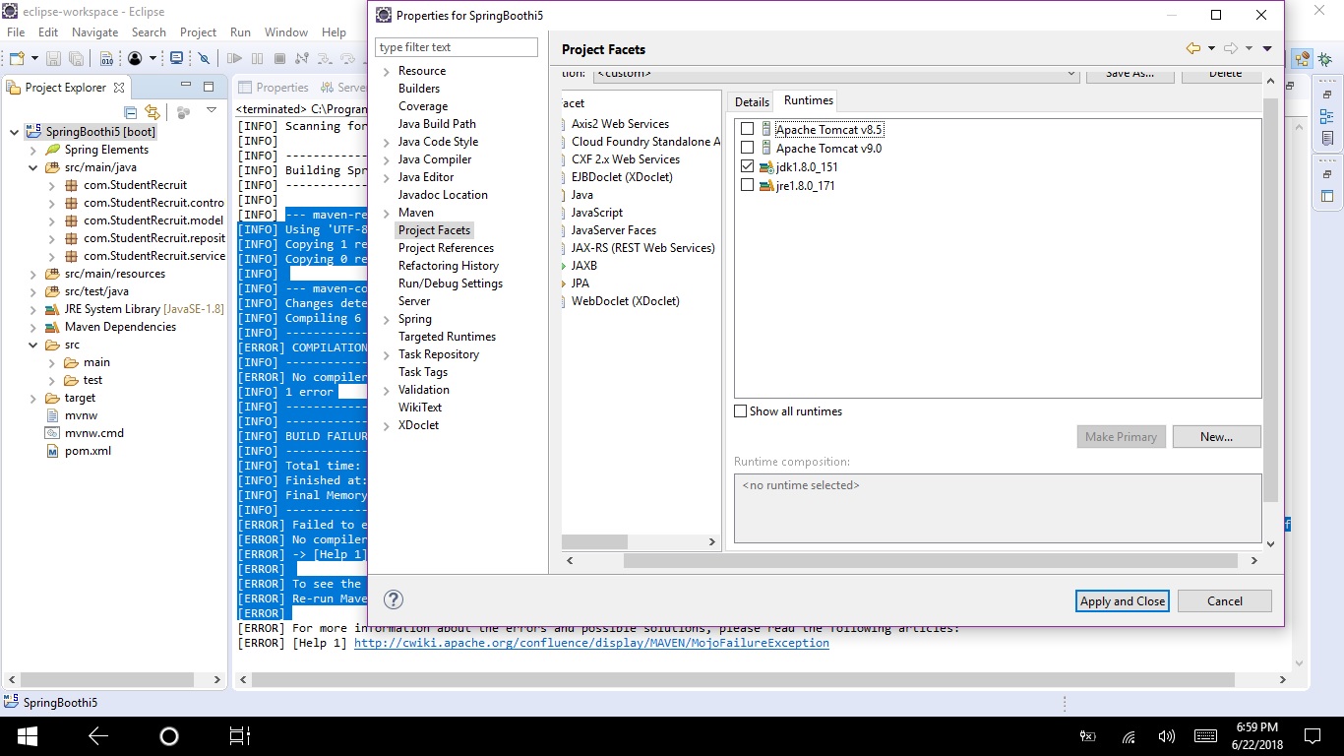The height and width of the screenshot is (756, 1344).
Task: Click the Terminate stop toolbar icon
Action: point(279,59)
